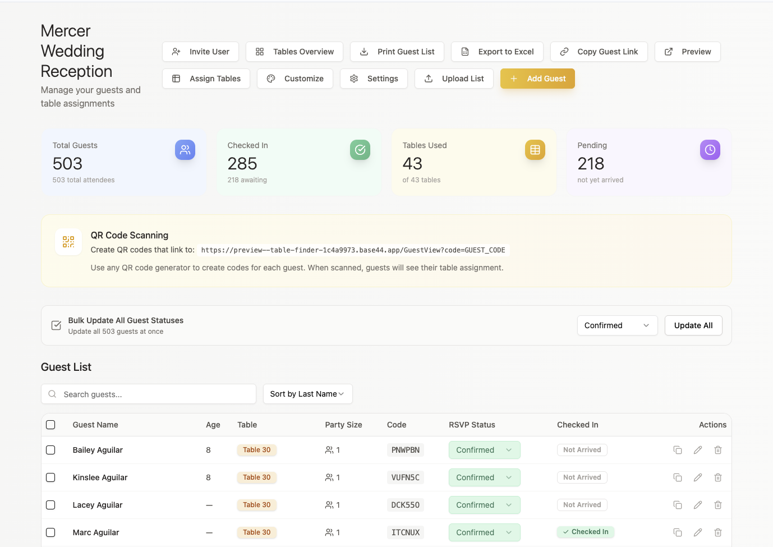The image size is (773, 547).
Task: Copy the Lacey Aguilar guest row
Action: pyautogui.click(x=678, y=505)
